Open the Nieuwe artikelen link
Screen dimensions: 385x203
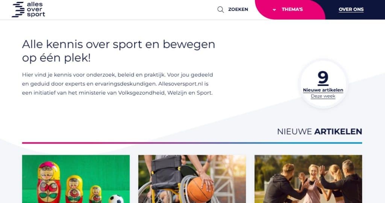pos(323,90)
